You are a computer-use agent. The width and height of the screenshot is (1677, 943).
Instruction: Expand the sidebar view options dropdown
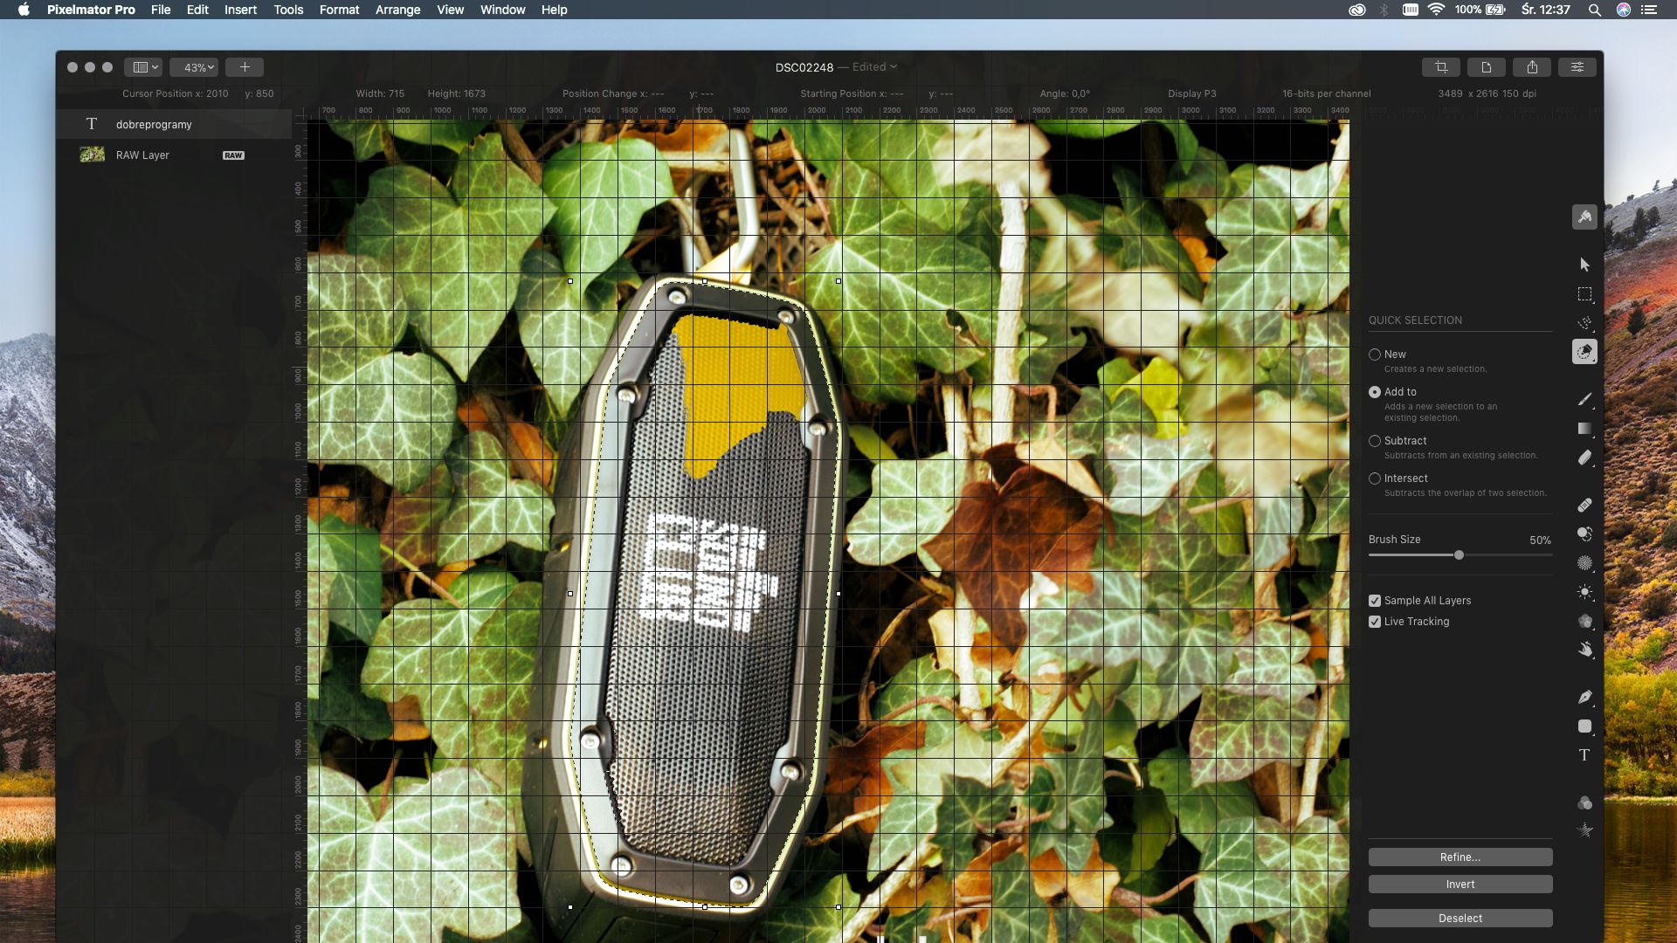pyautogui.click(x=145, y=67)
